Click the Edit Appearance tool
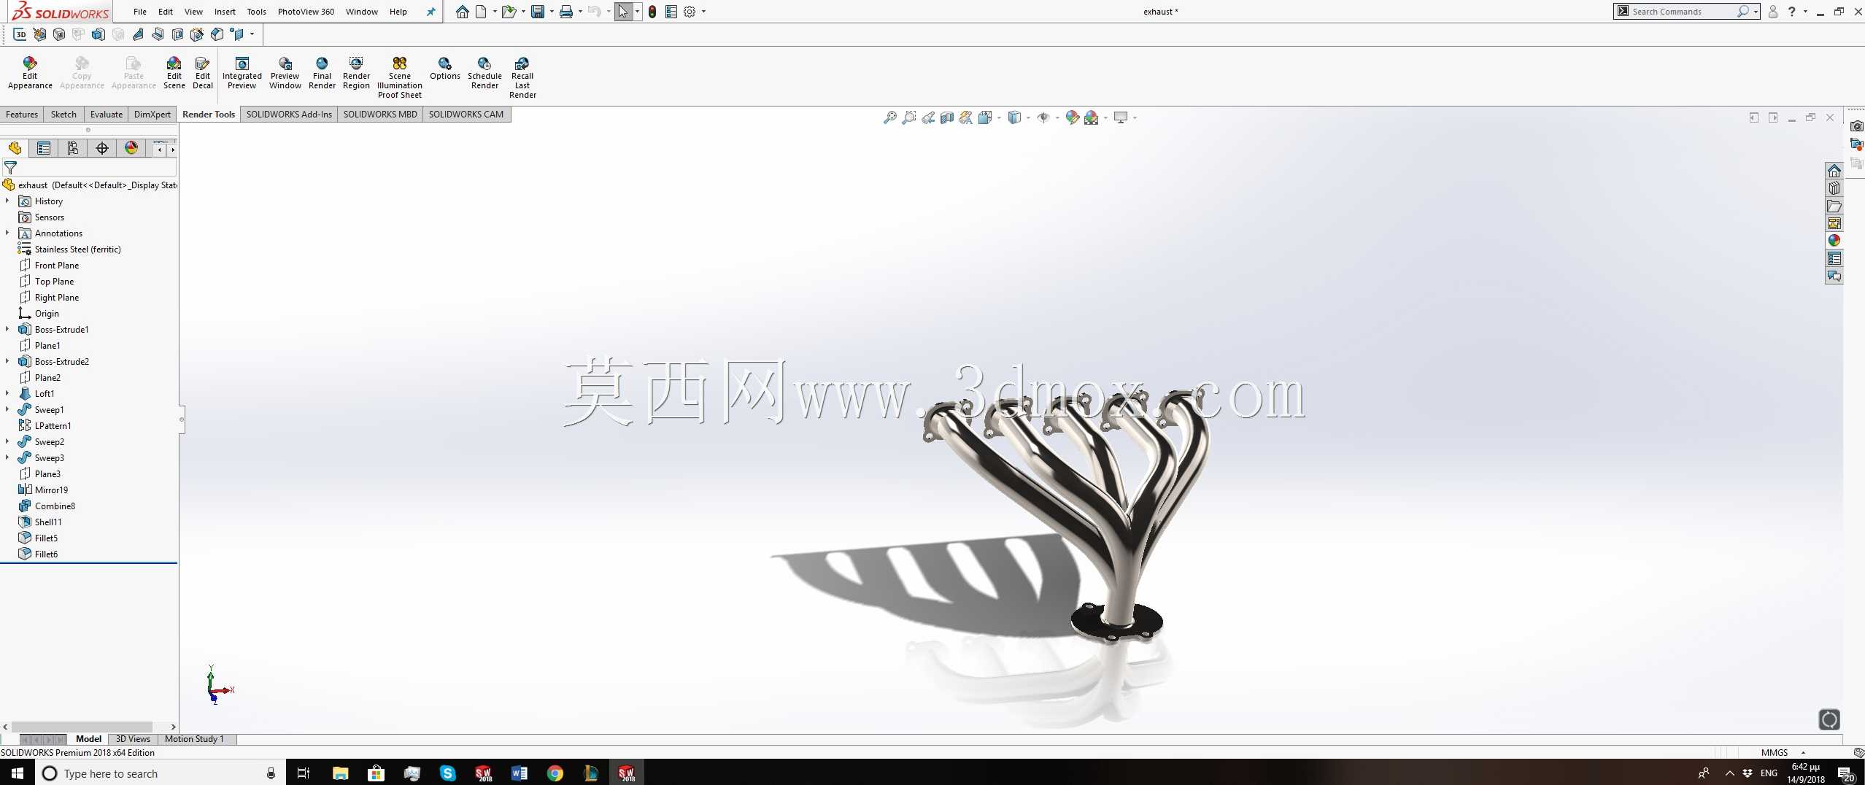The height and width of the screenshot is (785, 1865). coord(30,73)
